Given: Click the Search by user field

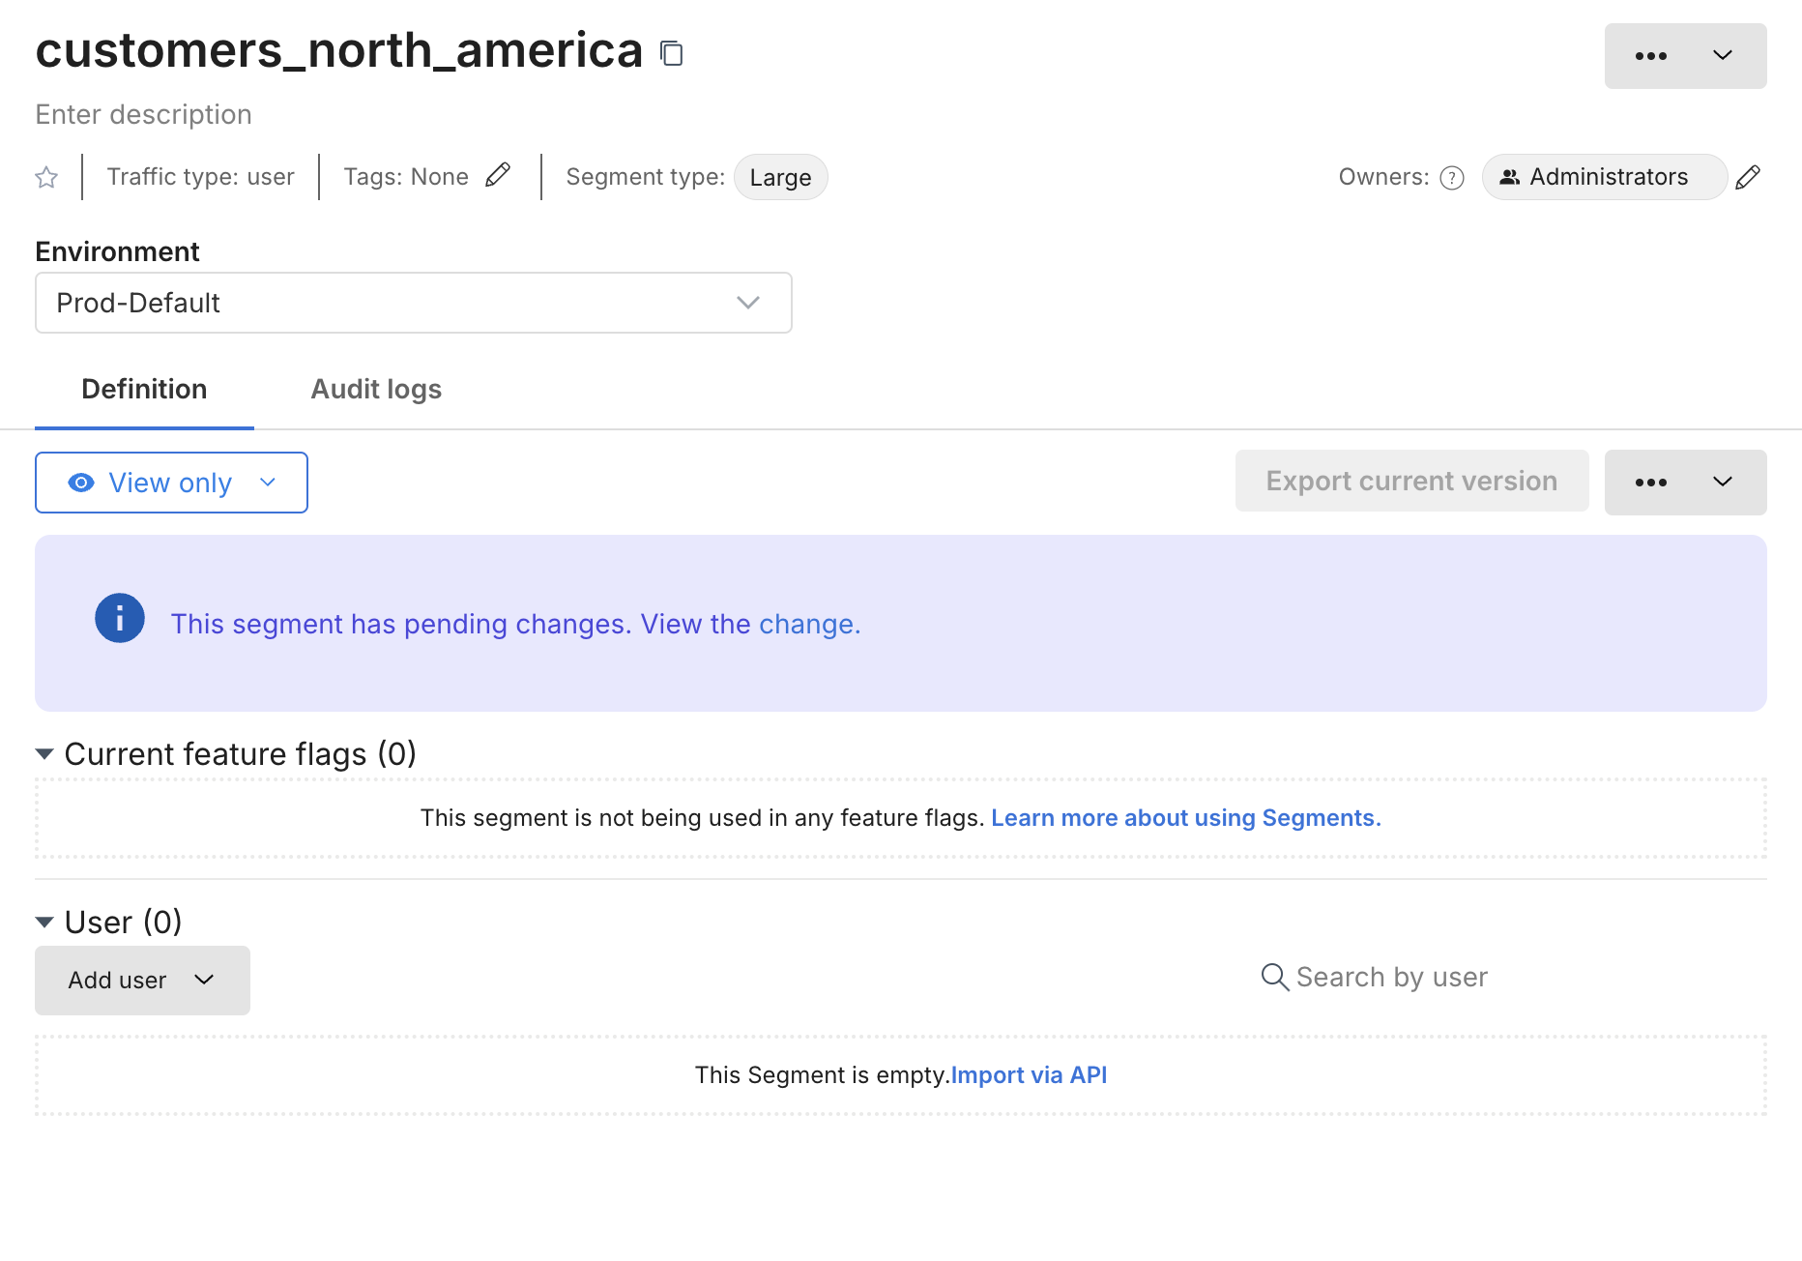Looking at the screenshot, I should [1391, 978].
